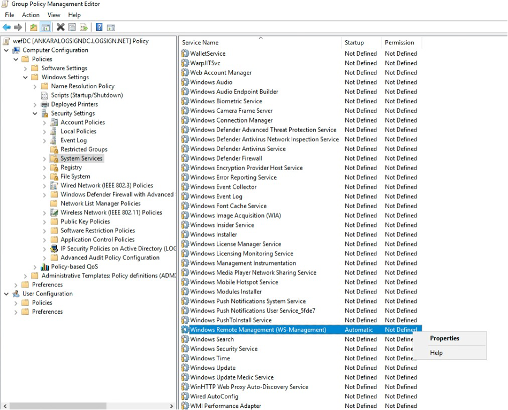508x410 pixels.
Task: Click the Windows Installer service icon
Action: pyautogui.click(x=185, y=234)
